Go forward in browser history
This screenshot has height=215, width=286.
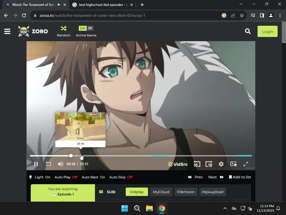15,16
